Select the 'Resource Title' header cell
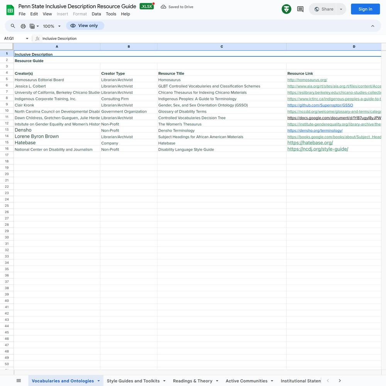The height and width of the screenshot is (386, 386). click(x=222, y=73)
